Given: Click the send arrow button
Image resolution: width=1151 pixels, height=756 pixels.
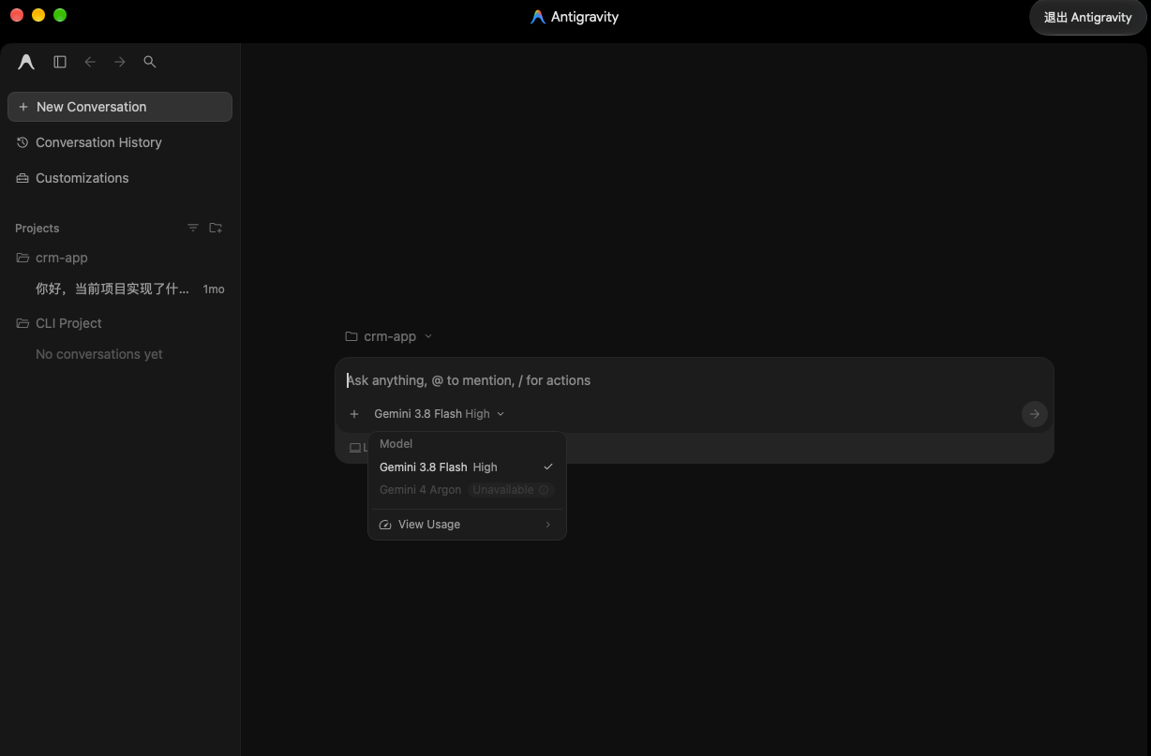Looking at the screenshot, I should 1035,414.
